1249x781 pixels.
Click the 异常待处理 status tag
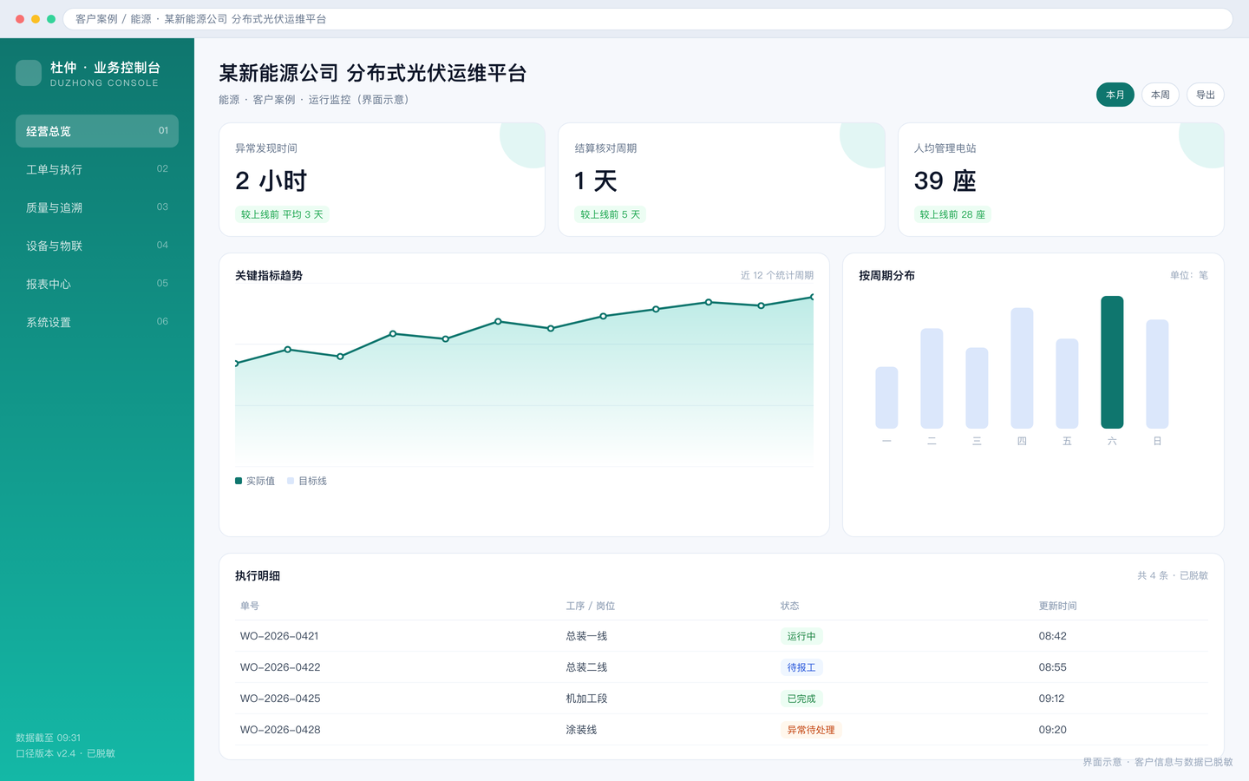811,730
